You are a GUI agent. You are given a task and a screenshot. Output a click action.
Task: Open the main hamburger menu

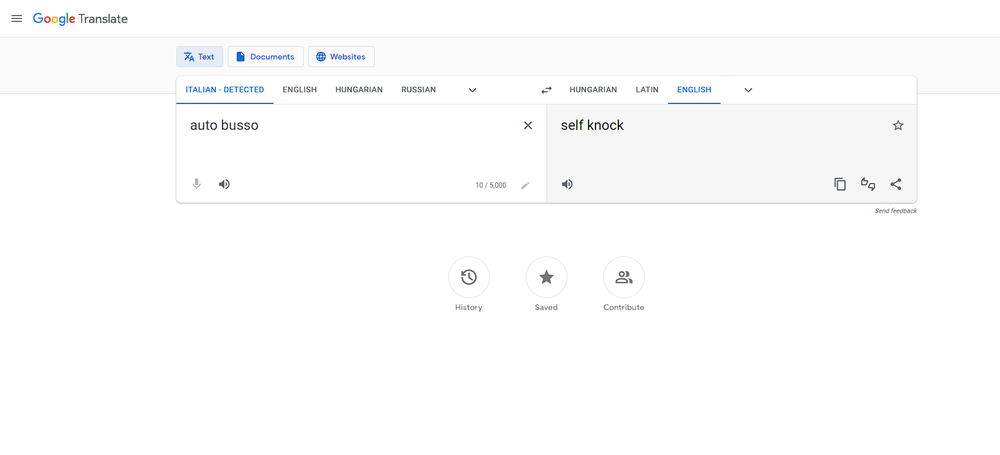pos(17,18)
